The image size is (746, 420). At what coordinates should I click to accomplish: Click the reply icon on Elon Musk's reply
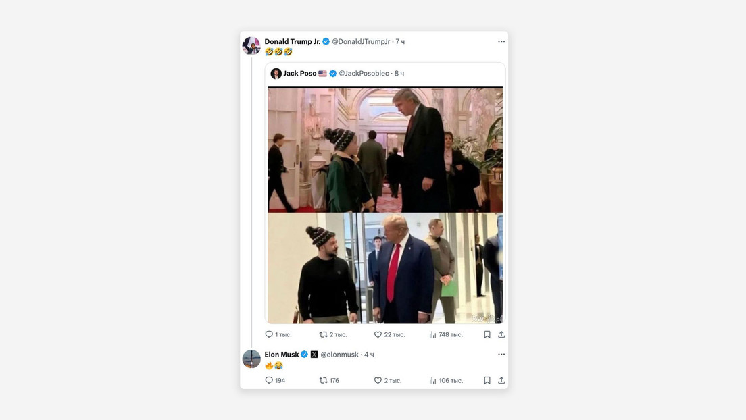[270, 379]
